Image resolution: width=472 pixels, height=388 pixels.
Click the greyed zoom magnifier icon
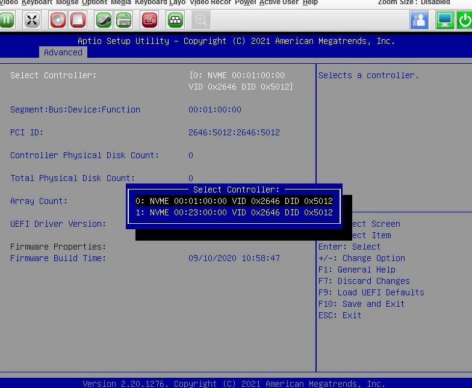tap(201, 20)
